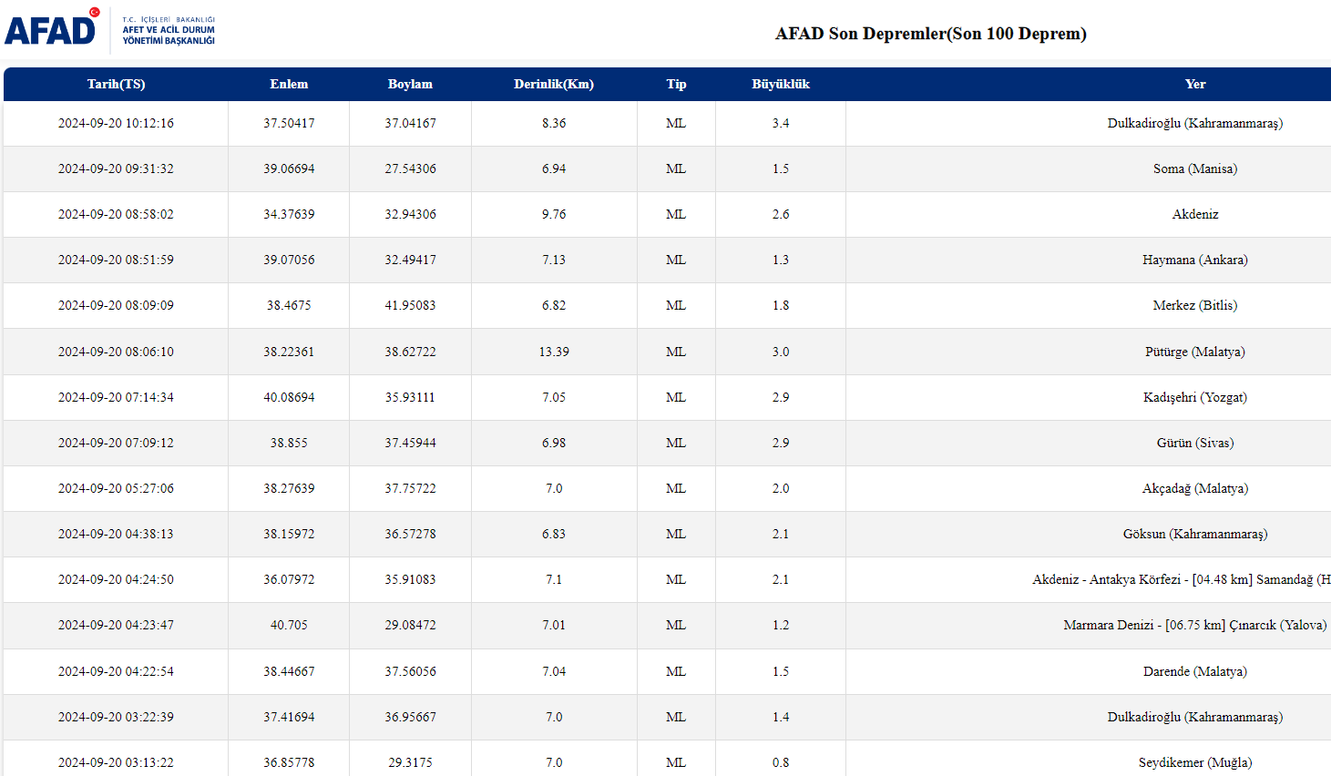This screenshot has width=1331, height=776.
Task: Click location Akçadağ (Malatya)
Action: tap(1195, 488)
